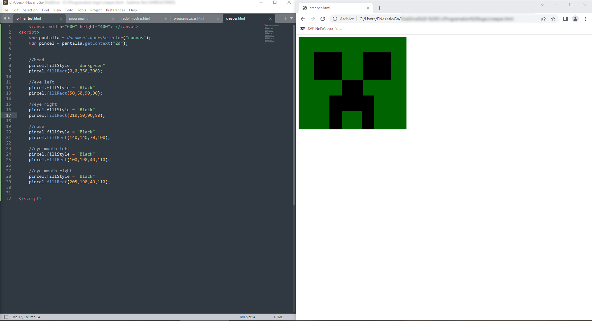This screenshot has height=321, width=592.
Task: Close the creeper.html browser tab
Action: click(367, 8)
